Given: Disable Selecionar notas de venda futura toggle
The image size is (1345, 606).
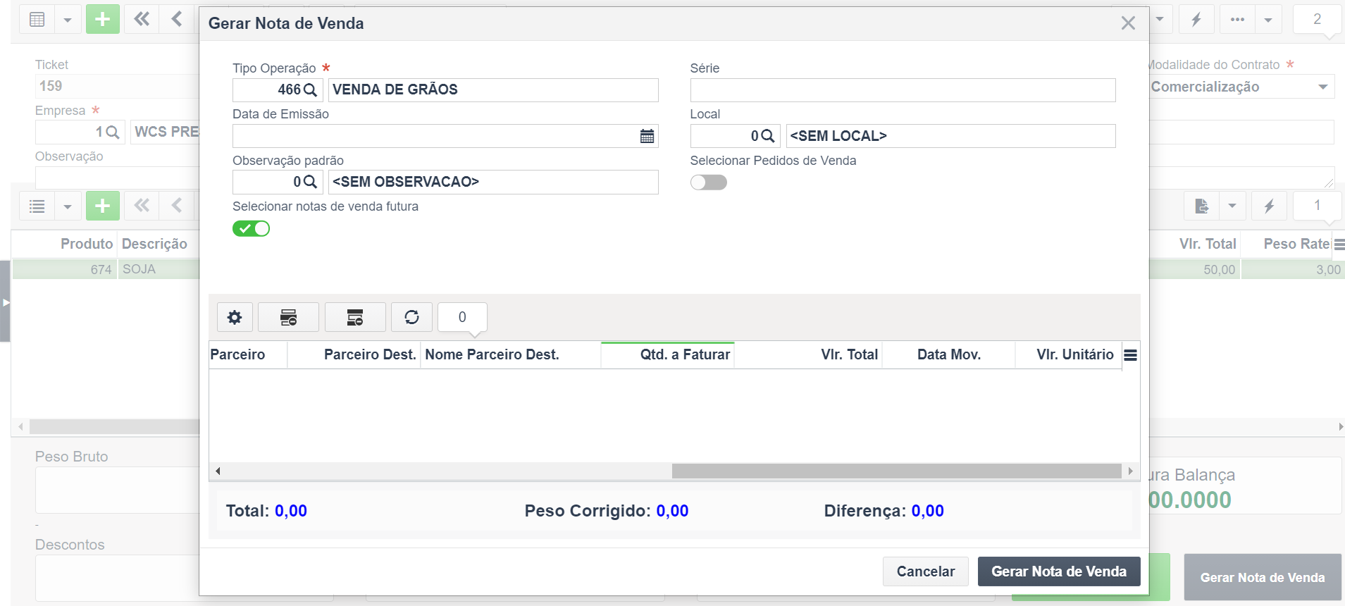Looking at the screenshot, I should tap(251, 228).
